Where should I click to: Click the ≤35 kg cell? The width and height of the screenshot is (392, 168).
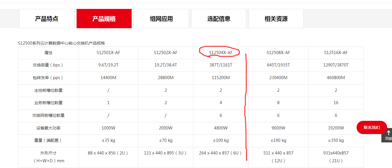[108, 140]
